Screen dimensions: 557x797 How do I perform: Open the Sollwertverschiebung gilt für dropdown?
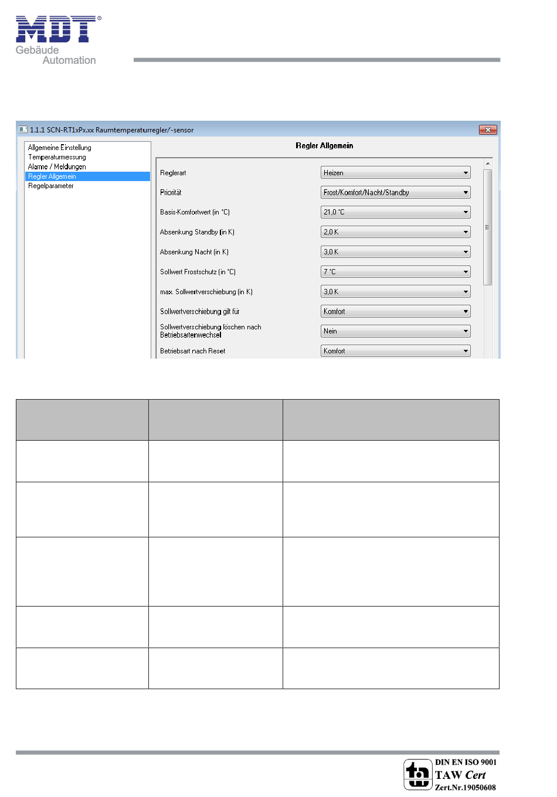(x=396, y=311)
